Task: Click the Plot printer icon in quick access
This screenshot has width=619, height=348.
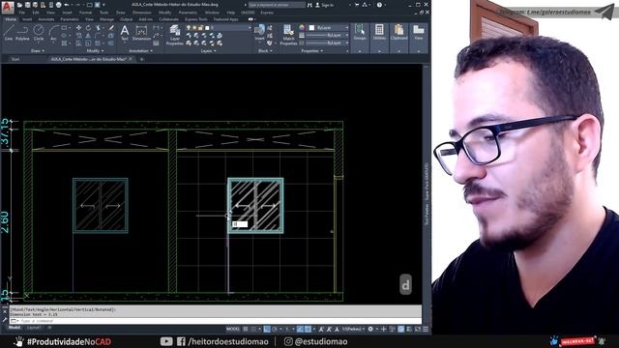Action: tap(58, 5)
